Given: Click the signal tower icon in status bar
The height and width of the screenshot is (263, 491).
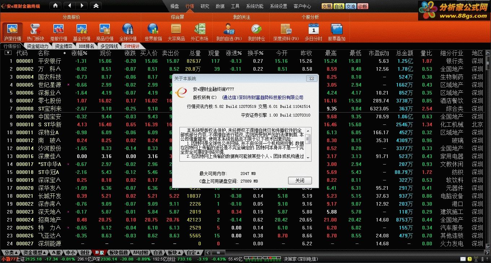Looking at the screenshot, I should pyautogui.click(x=476, y=259).
